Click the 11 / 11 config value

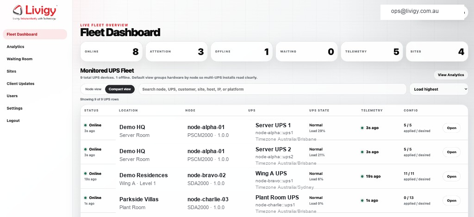tap(409, 174)
